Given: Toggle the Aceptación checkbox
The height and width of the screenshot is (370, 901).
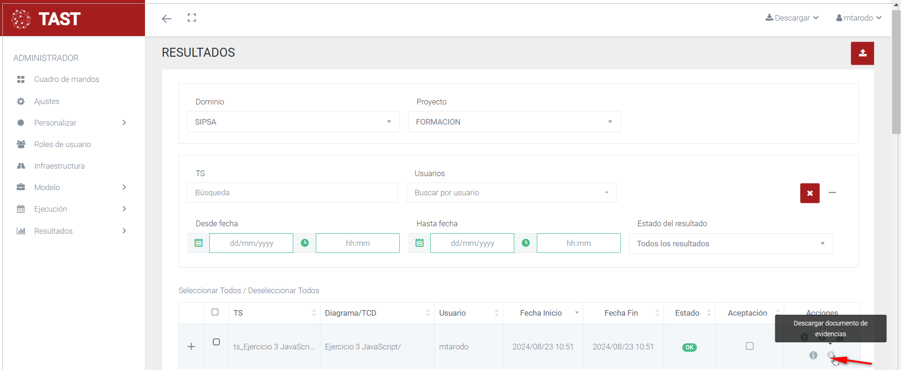Looking at the screenshot, I should 749,346.
